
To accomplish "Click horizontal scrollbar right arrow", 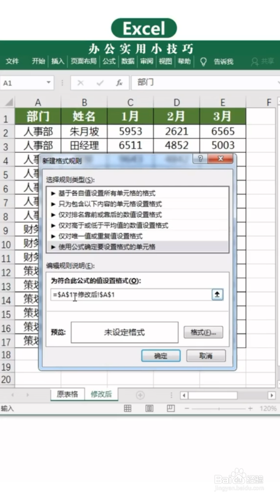I will (x=271, y=395).
